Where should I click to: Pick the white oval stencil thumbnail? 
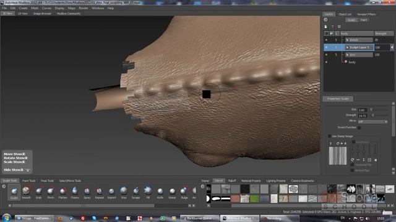coord(216,199)
